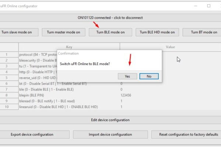Click No in the Confirmation dialog
The height and width of the screenshot is (147, 221).
click(x=149, y=76)
